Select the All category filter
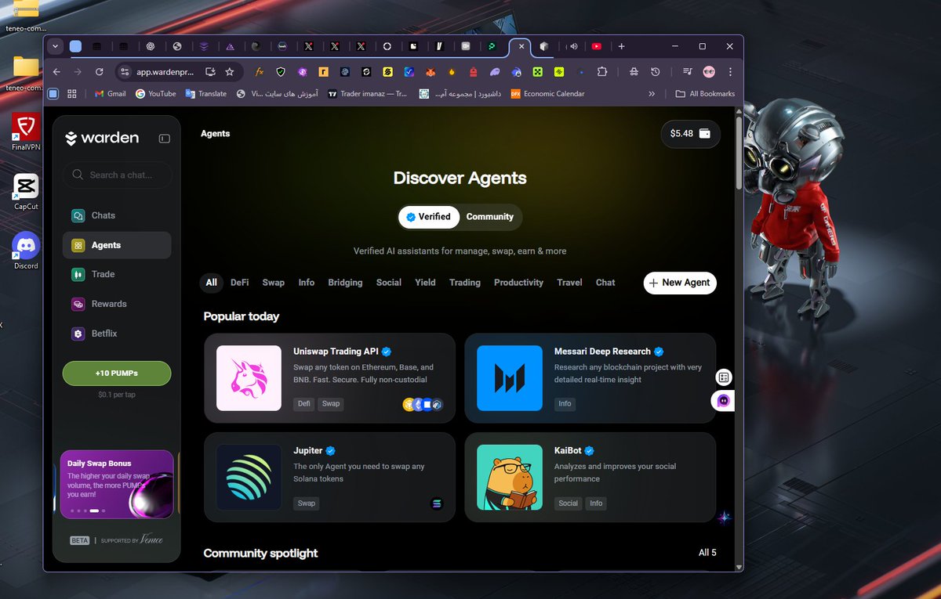941x599 pixels. (x=211, y=283)
